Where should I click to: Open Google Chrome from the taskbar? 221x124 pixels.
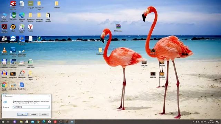tap(38, 122)
